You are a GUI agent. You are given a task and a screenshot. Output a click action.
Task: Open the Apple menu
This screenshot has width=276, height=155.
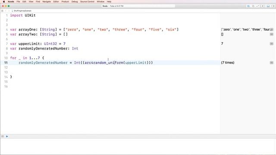tap(4, 2)
